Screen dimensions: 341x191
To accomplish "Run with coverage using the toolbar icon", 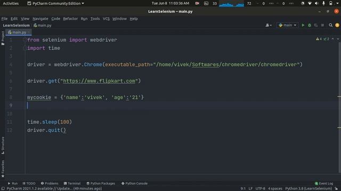I will click(316, 25).
